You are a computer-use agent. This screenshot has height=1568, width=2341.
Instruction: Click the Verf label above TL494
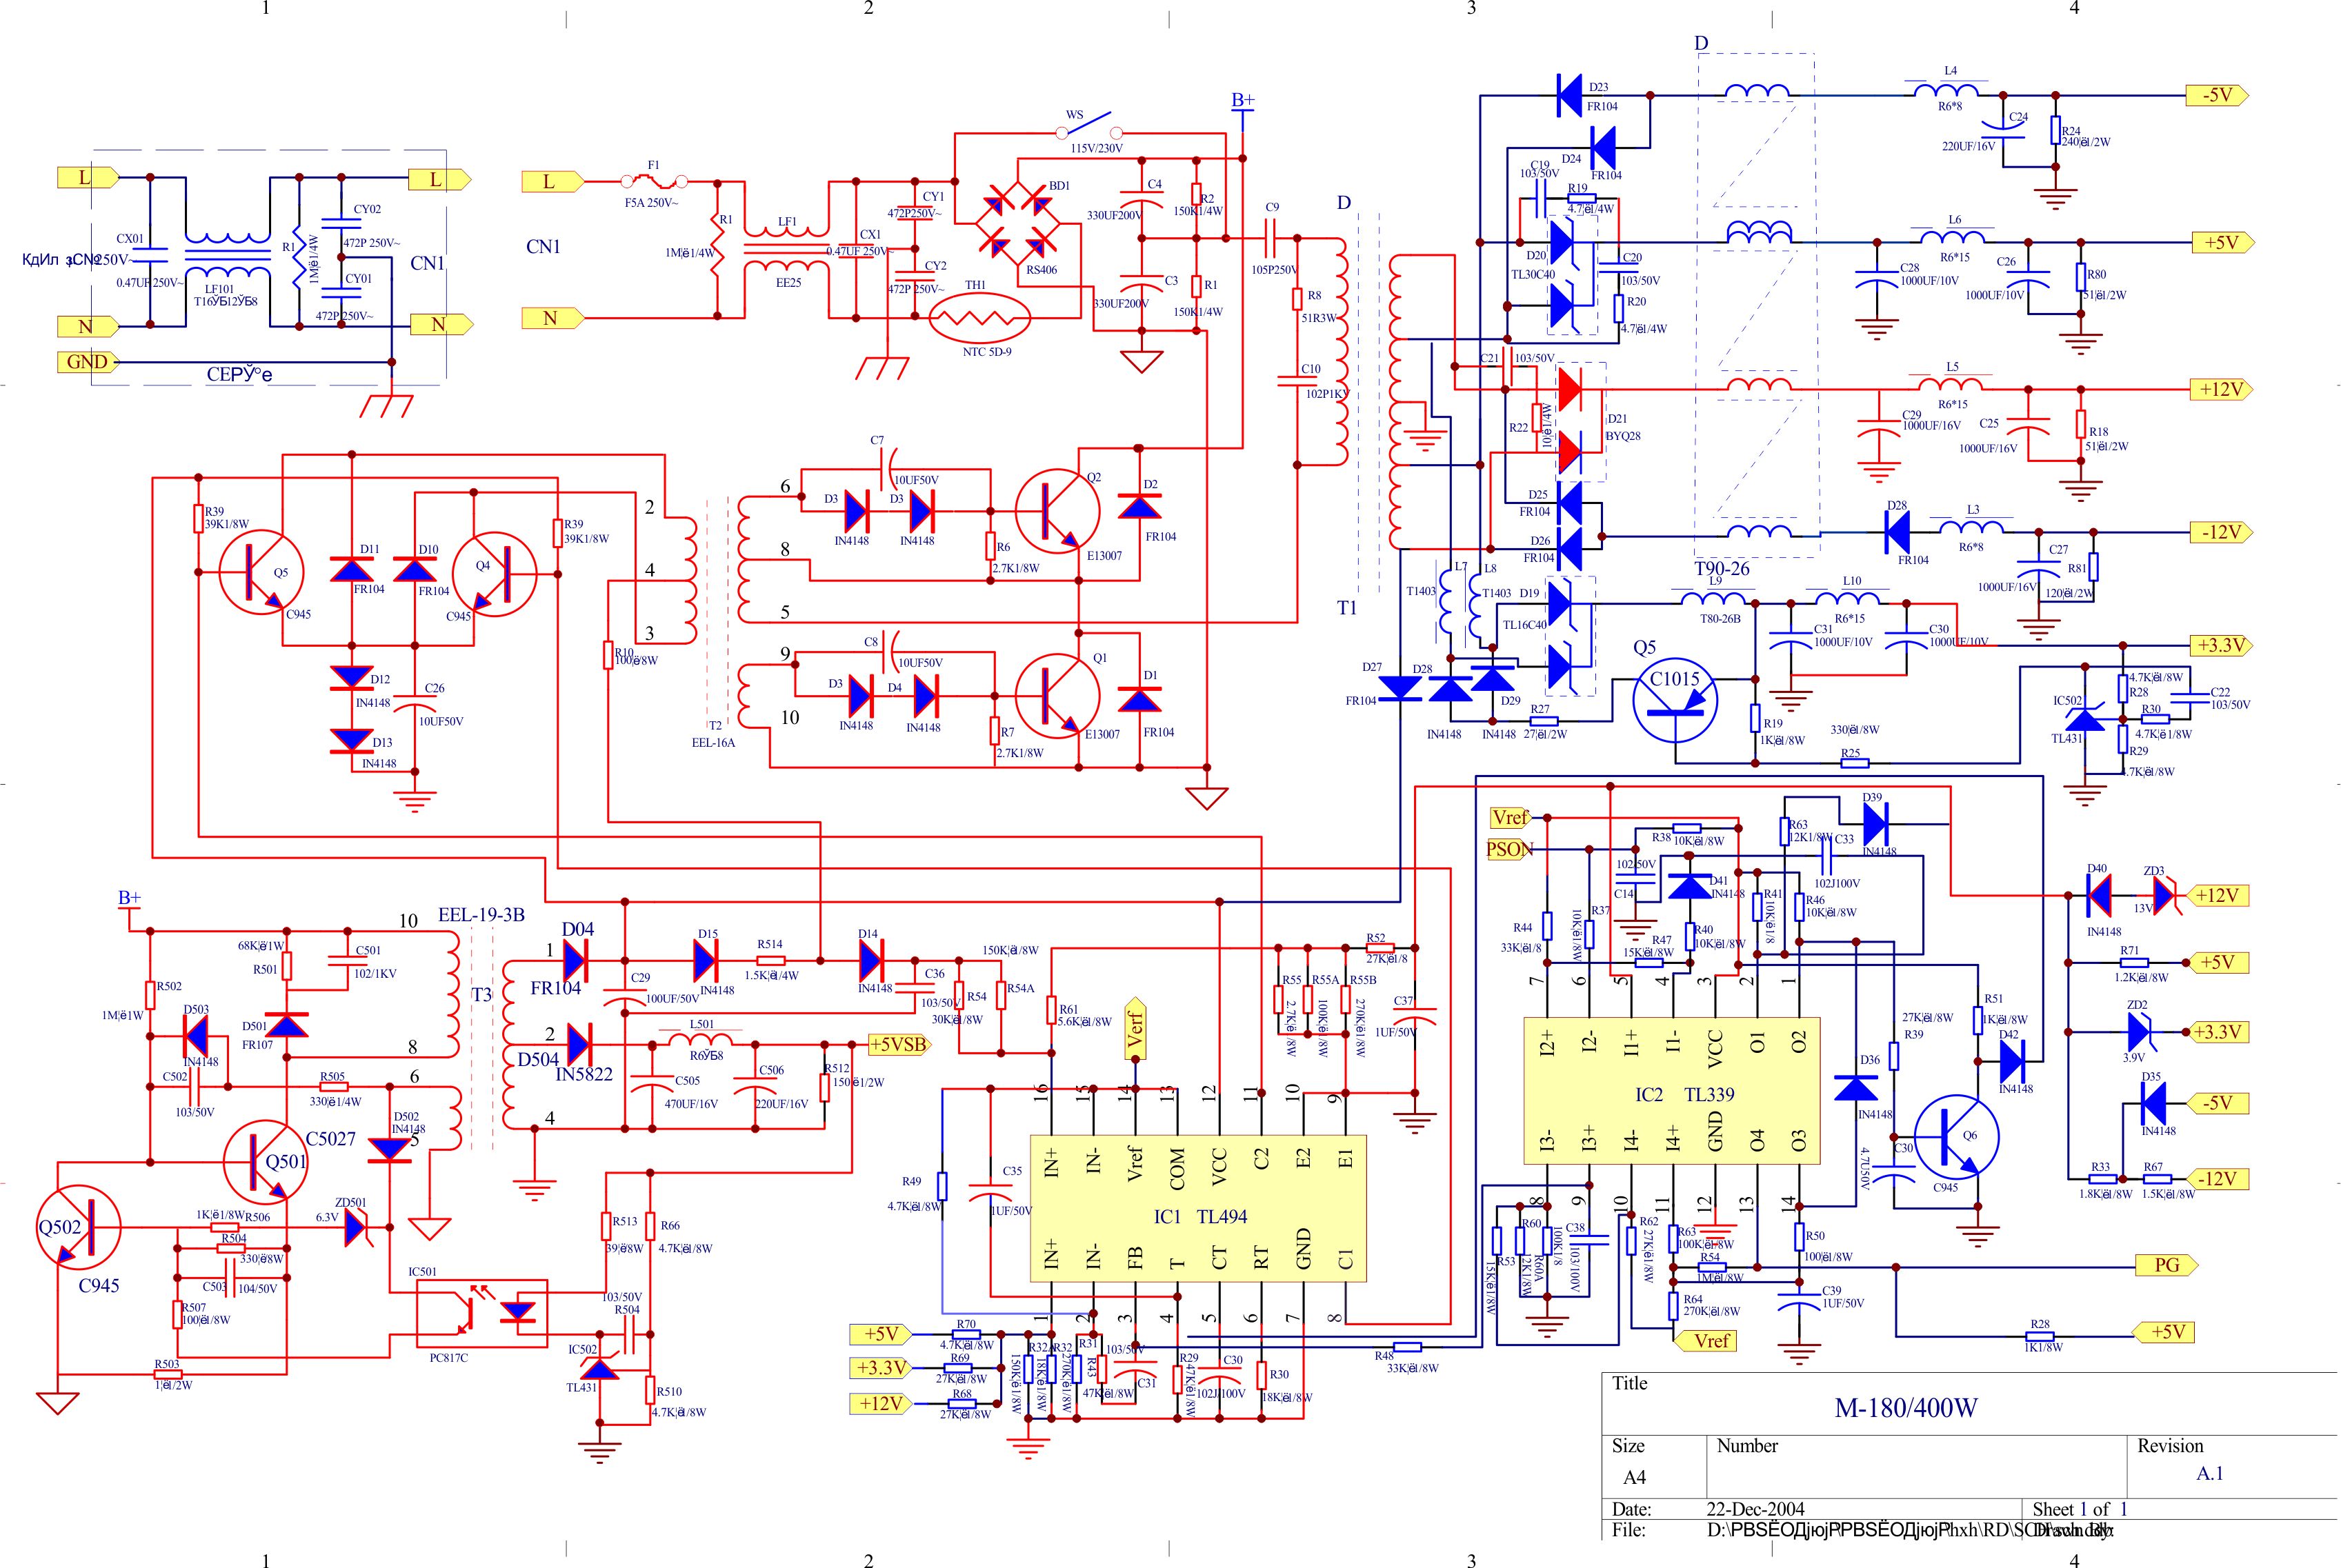click(1135, 1027)
